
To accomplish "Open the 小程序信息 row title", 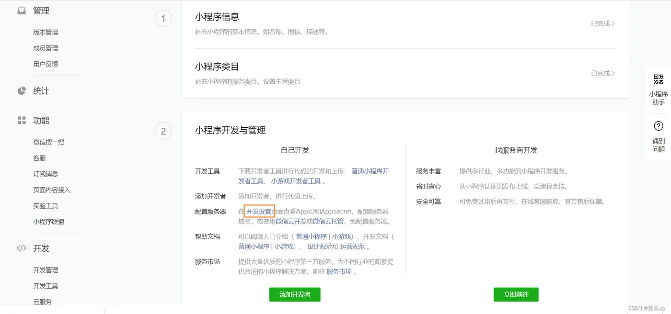I will [x=217, y=17].
